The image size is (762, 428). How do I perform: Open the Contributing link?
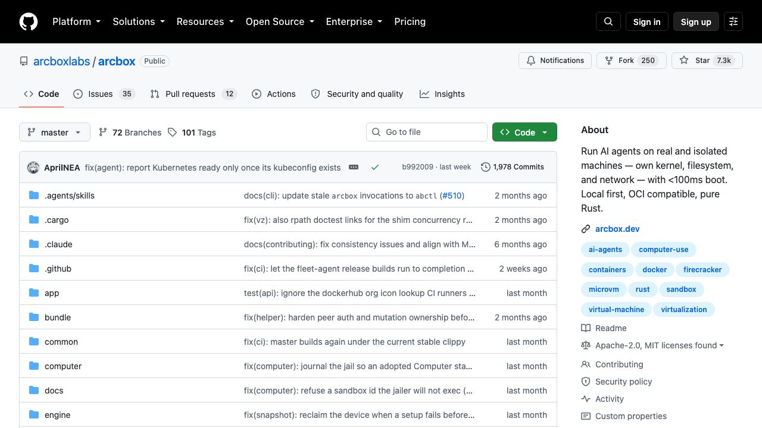click(x=619, y=364)
